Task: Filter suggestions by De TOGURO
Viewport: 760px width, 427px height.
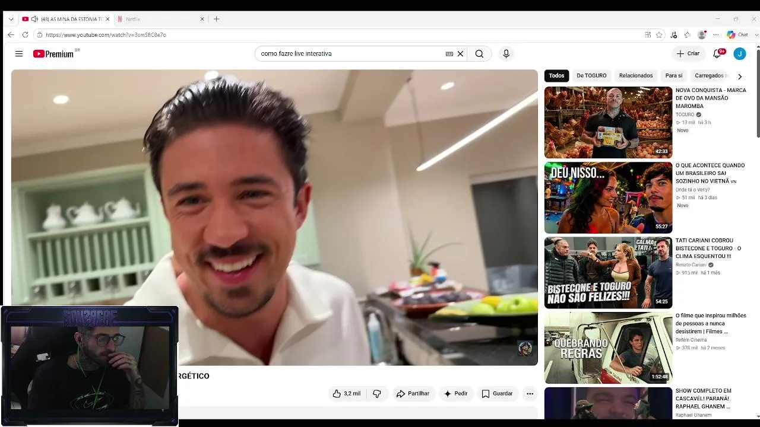Action: pyautogui.click(x=591, y=76)
